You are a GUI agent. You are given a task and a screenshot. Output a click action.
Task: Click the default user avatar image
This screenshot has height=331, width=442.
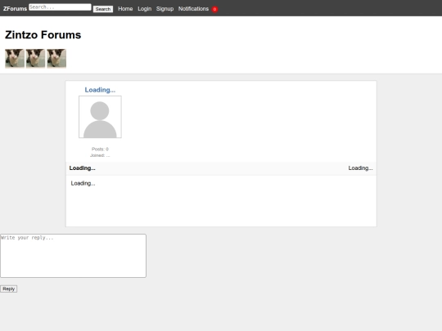pos(100,117)
